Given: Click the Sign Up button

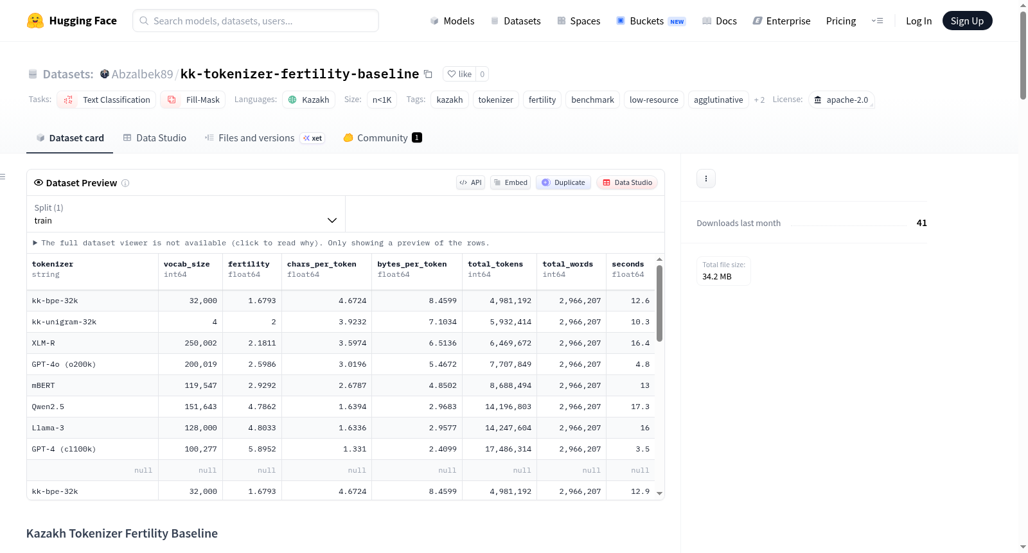Looking at the screenshot, I should point(967,21).
